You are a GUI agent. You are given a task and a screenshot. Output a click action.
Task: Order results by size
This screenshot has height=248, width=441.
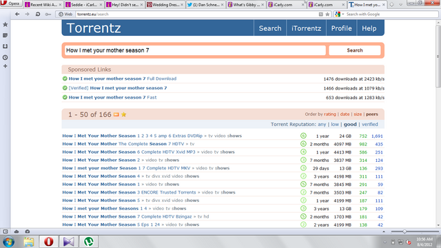tap(358, 114)
